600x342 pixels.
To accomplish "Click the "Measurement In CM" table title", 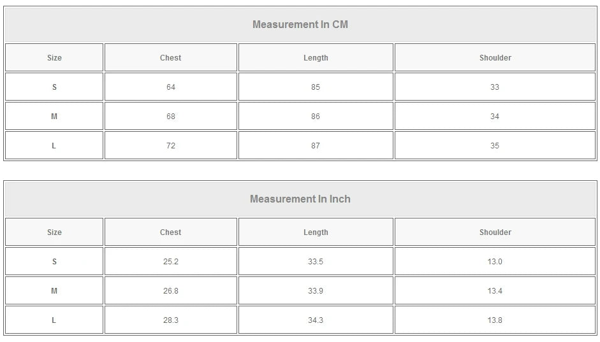I will (x=300, y=25).
